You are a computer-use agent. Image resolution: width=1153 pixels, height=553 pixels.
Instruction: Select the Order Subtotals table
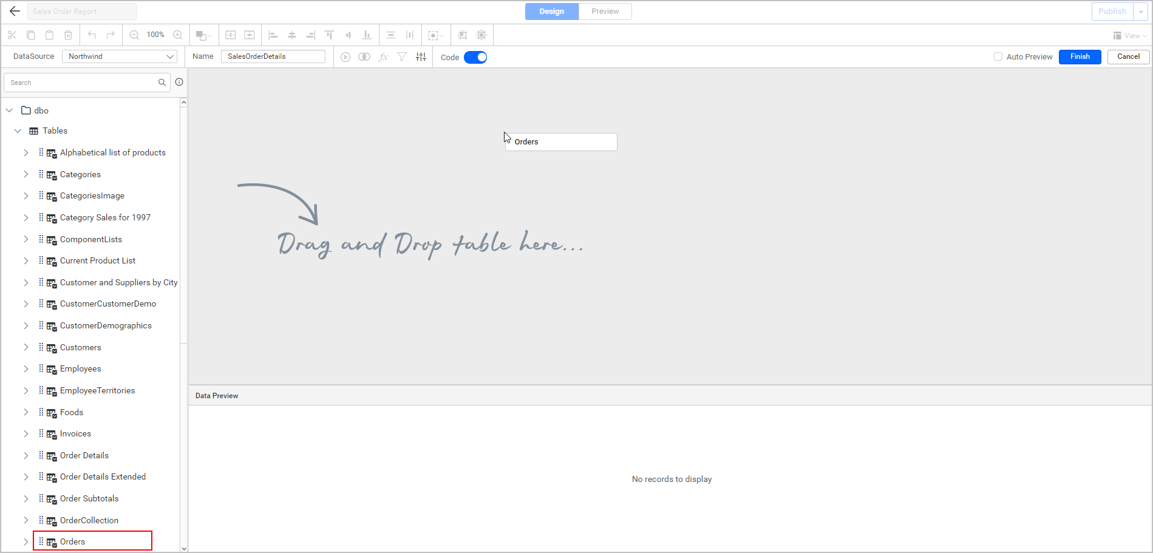pos(89,498)
